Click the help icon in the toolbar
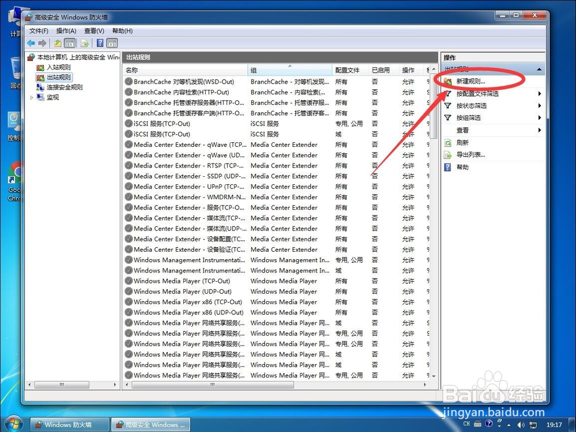The height and width of the screenshot is (432, 576). tap(99, 43)
